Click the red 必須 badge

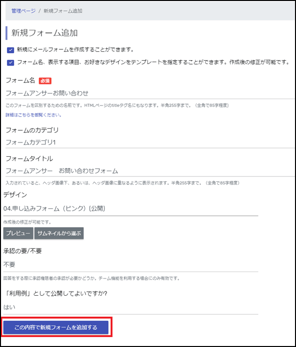coord(45,81)
